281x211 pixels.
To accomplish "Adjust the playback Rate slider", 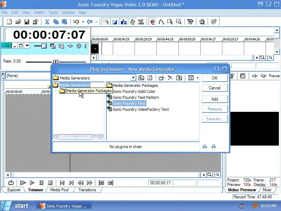I will [56, 62].
